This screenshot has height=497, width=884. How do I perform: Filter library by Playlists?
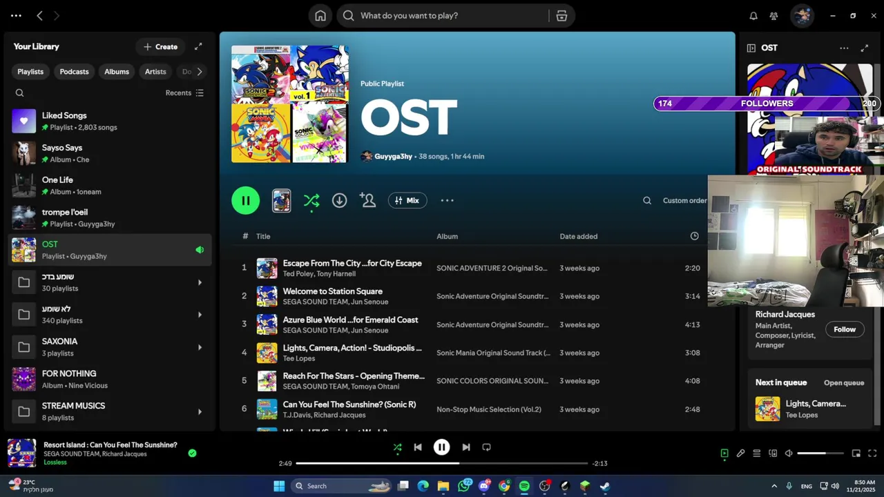click(30, 72)
